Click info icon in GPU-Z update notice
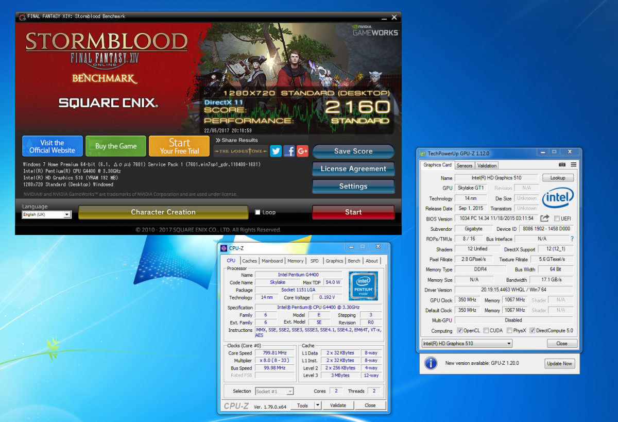 point(431,363)
